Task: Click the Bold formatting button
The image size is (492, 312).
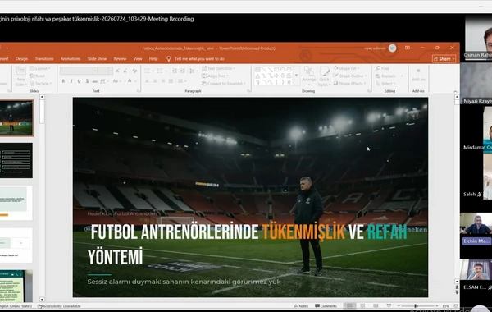Action: [x=63, y=81]
